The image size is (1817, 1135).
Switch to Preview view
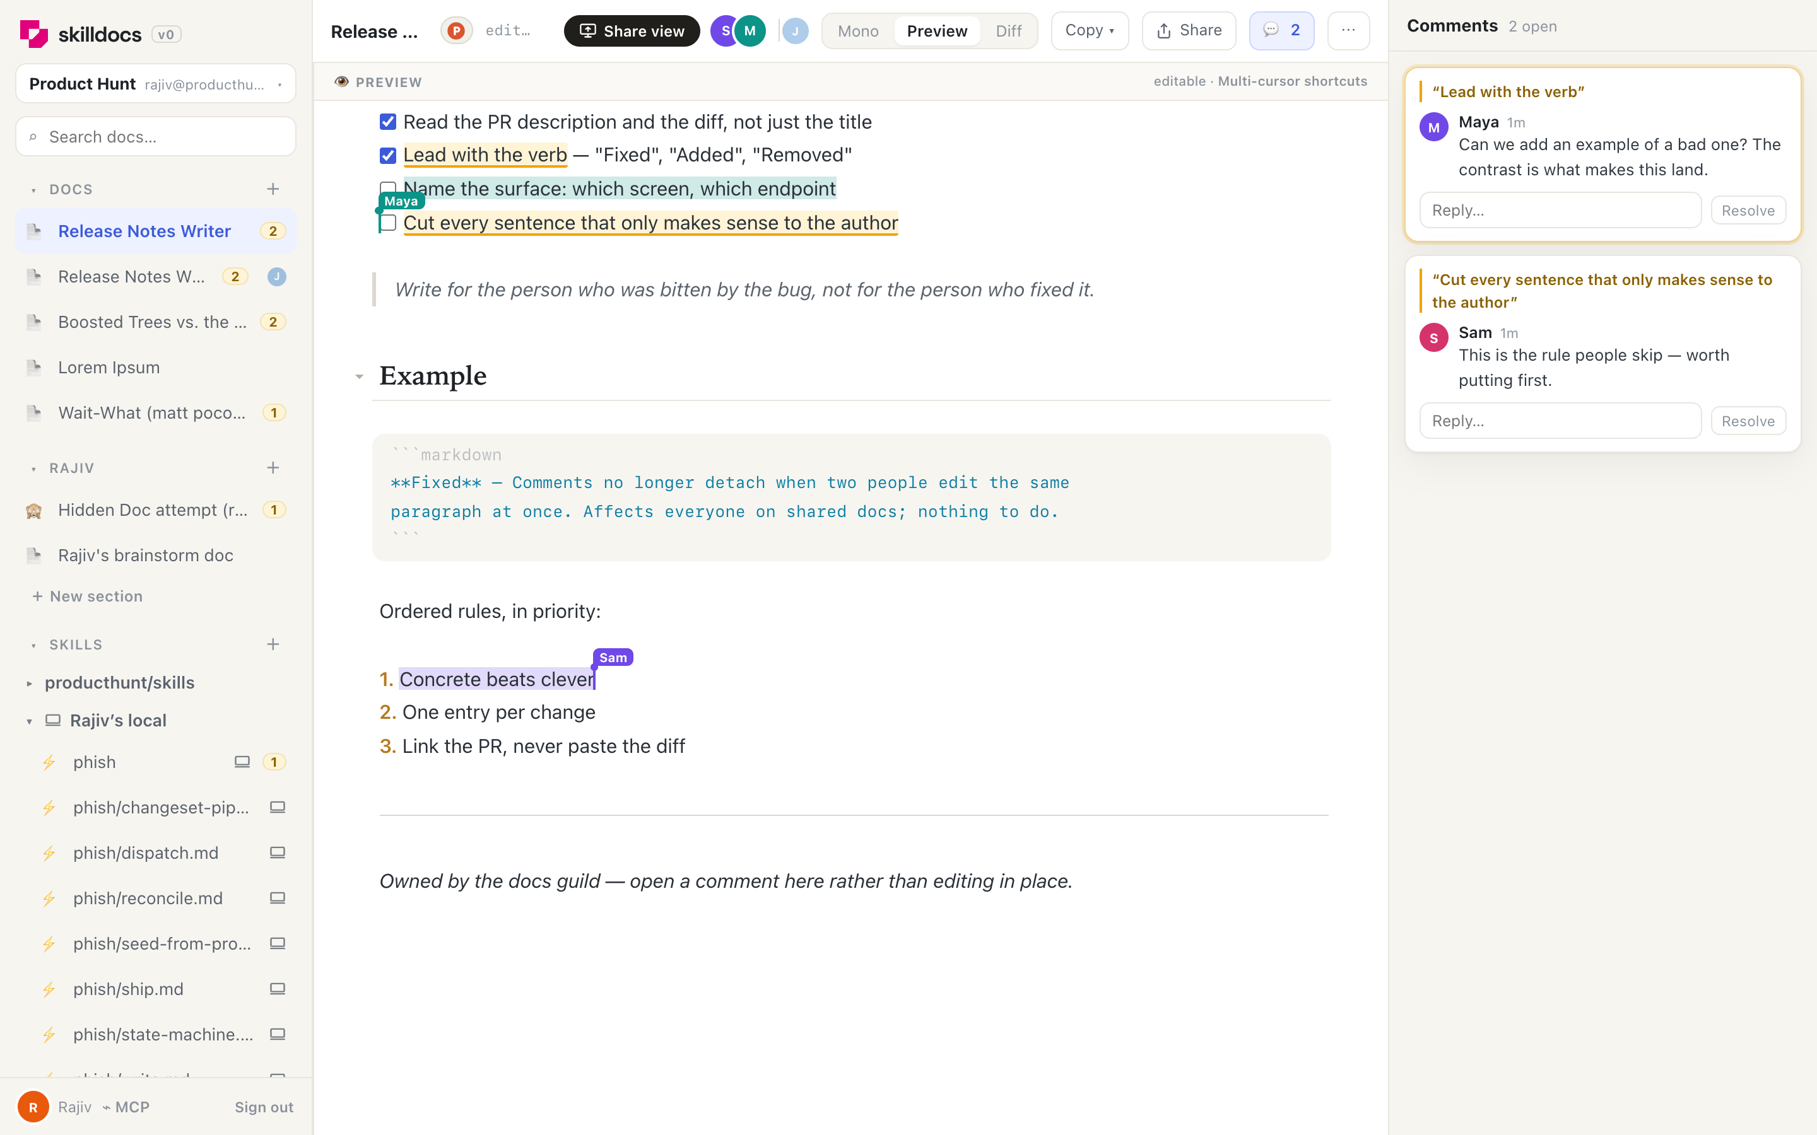coord(937,31)
